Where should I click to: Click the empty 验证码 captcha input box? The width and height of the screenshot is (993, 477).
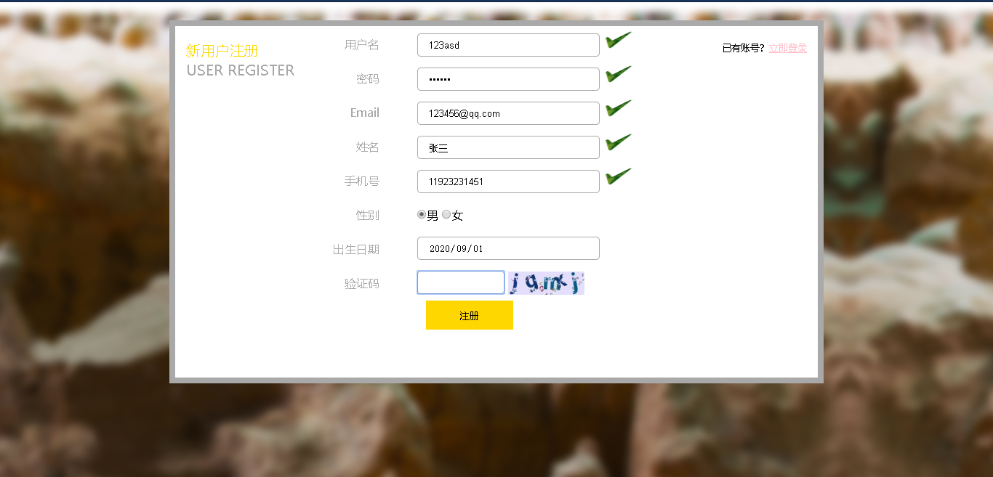click(x=461, y=282)
